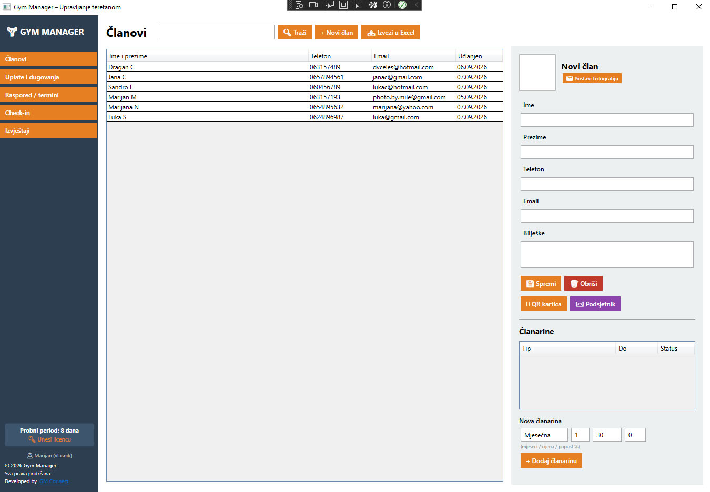Screen dimensions: 710x492
Task: Activate the Select Element cursor tool
Action: [329, 5]
